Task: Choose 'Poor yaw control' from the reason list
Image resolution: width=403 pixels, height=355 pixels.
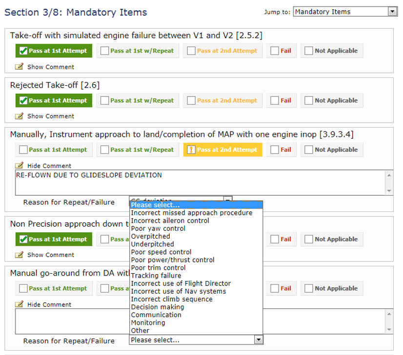Action: pos(158,228)
